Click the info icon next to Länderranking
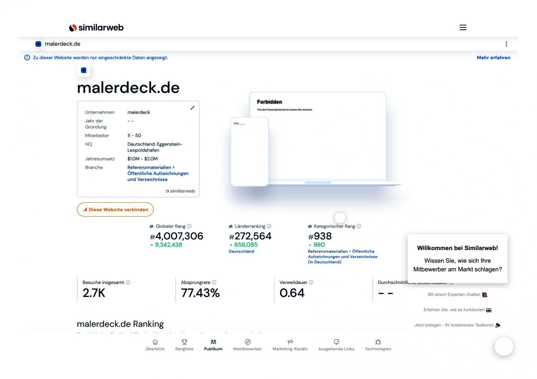The image size is (537, 379). point(269,226)
